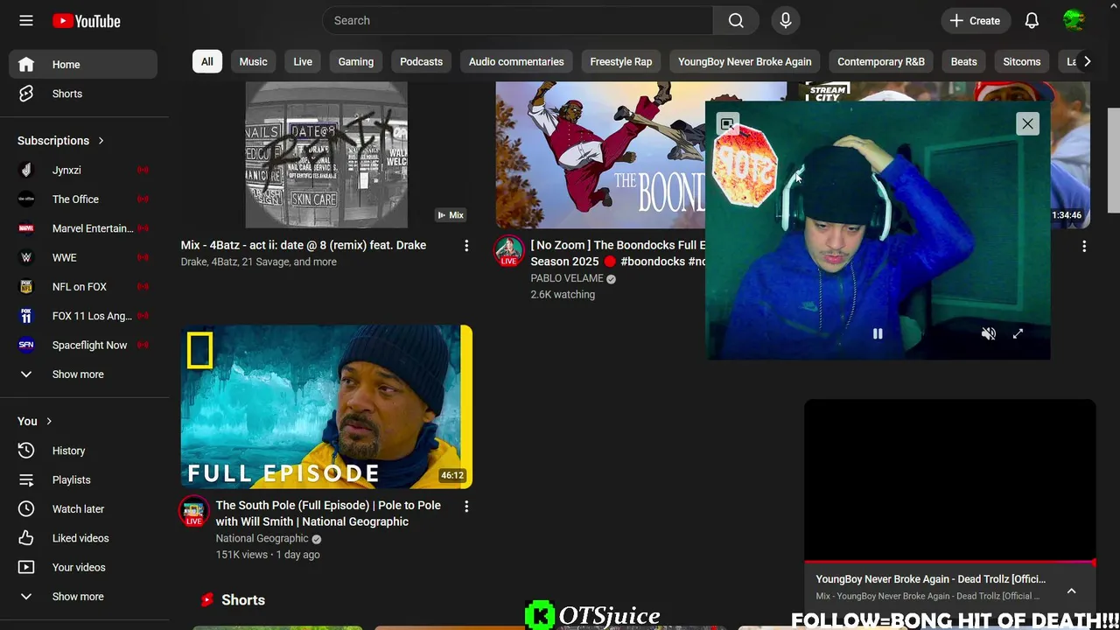The height and width of the screenshot is (630, 1120).
Task: Unmute the floating overlay video
Action: [x=989, y=333]
